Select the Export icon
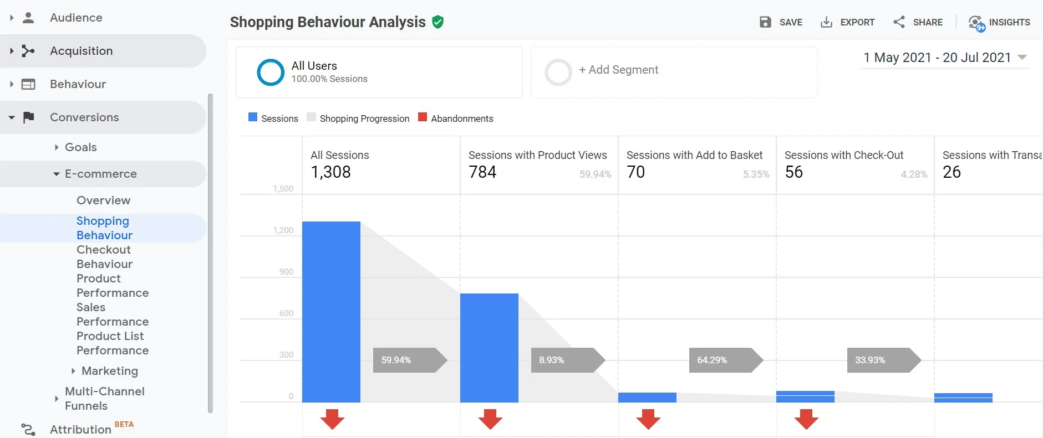1043x438 pixels. coord(827,22)
